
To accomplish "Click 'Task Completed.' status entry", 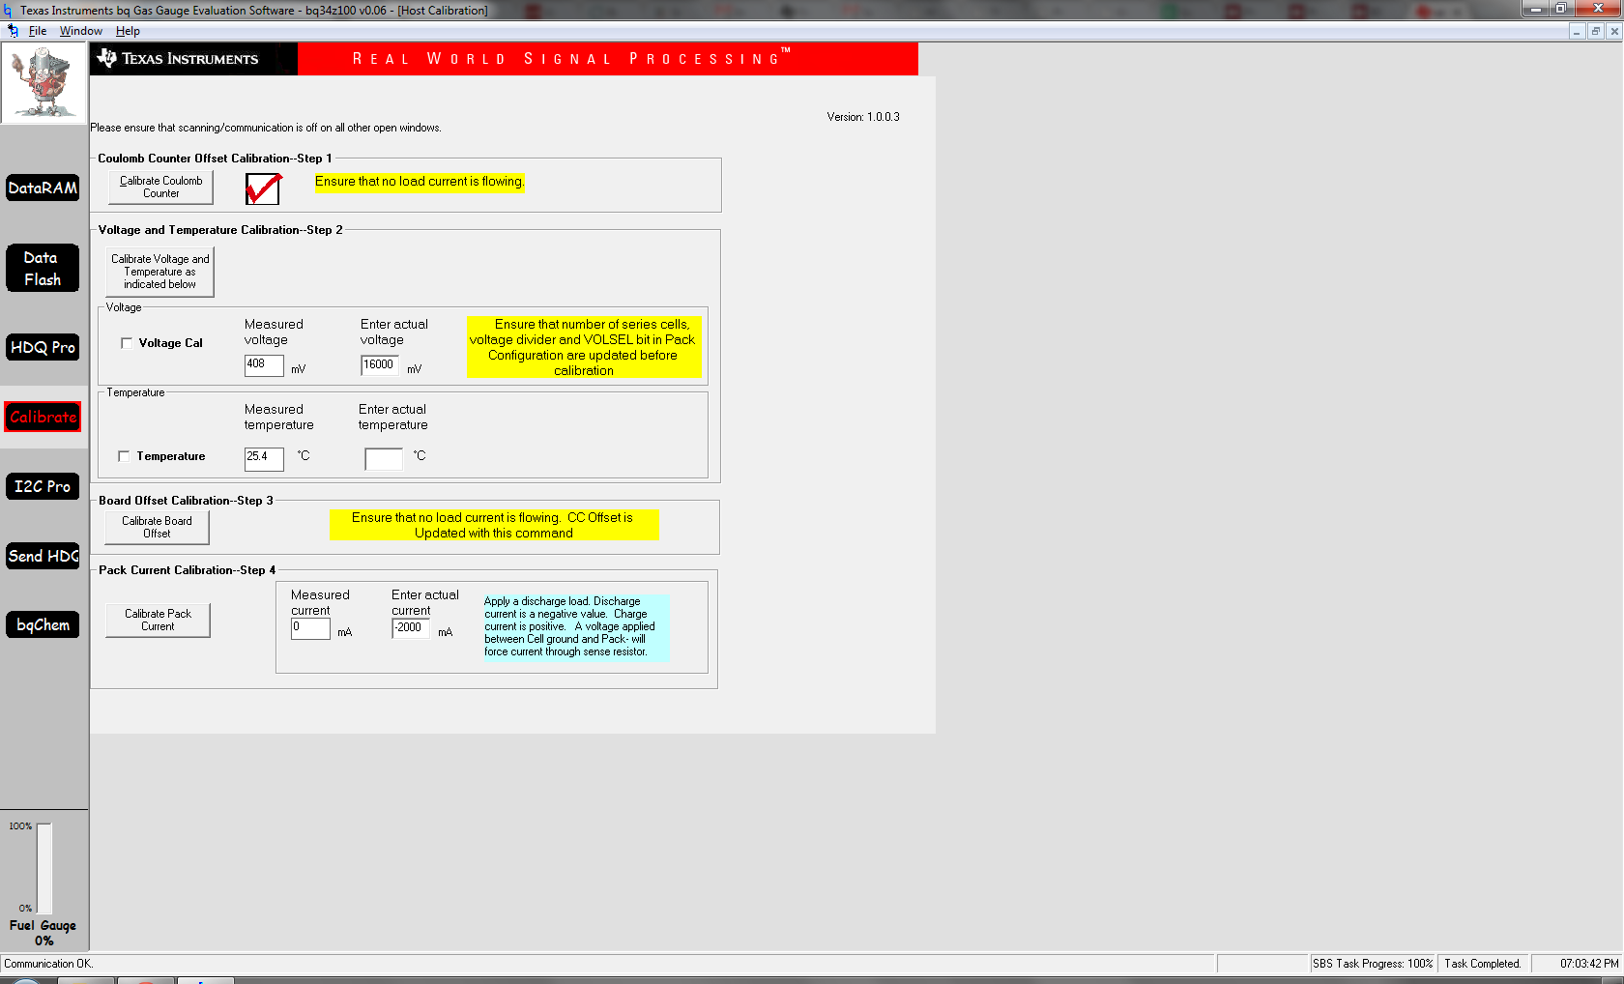I will [x=1483, y=964].
